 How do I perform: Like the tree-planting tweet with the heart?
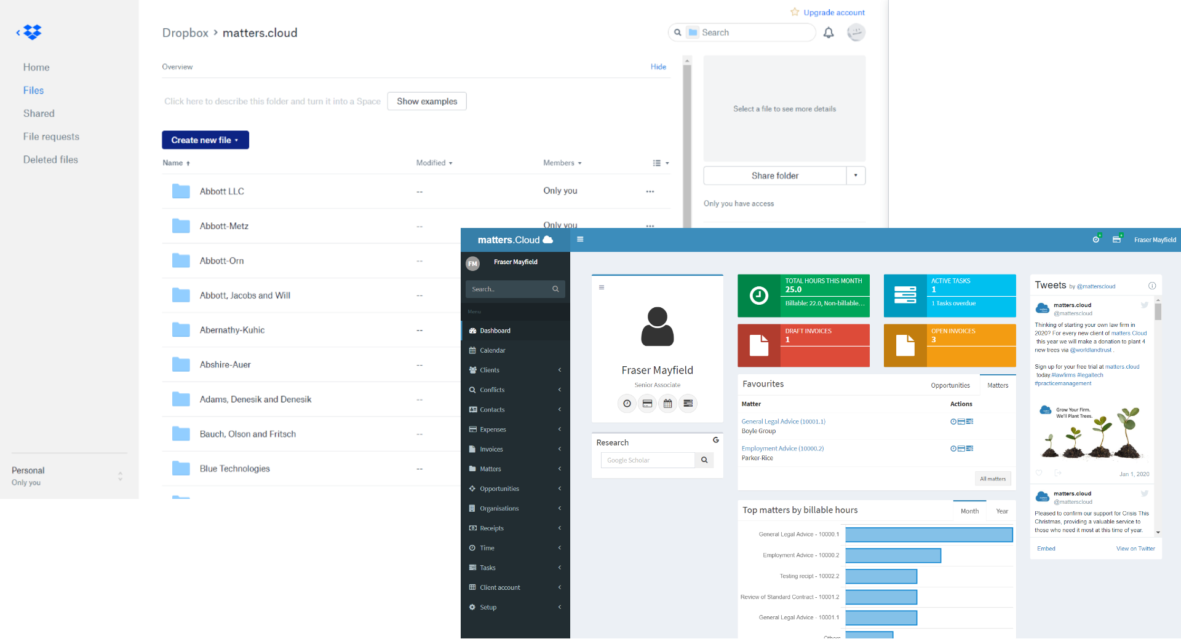click(x=1039, y=473)
